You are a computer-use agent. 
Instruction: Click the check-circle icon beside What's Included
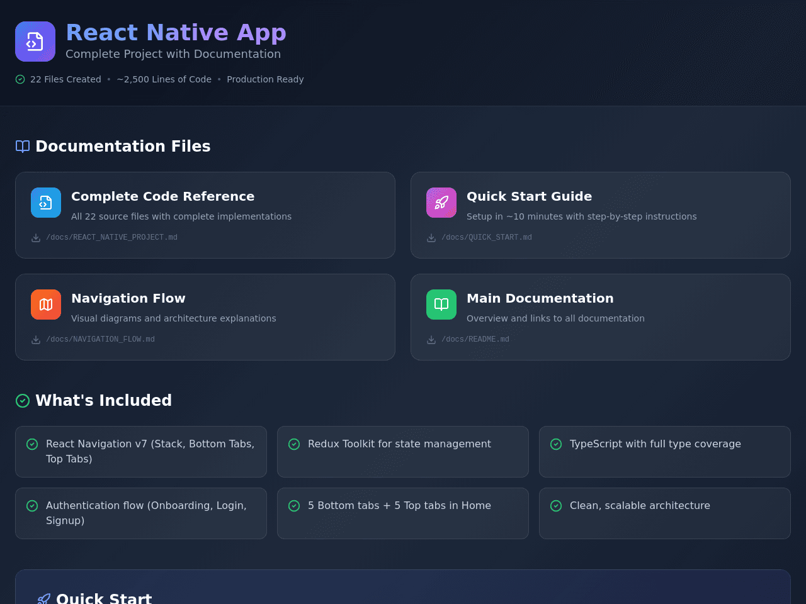[x=23, y=401]
